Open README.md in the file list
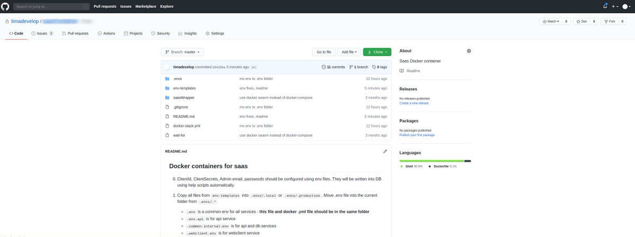This screenshot has height=237, width=635. pyautogui.click(x=183, y=116)
